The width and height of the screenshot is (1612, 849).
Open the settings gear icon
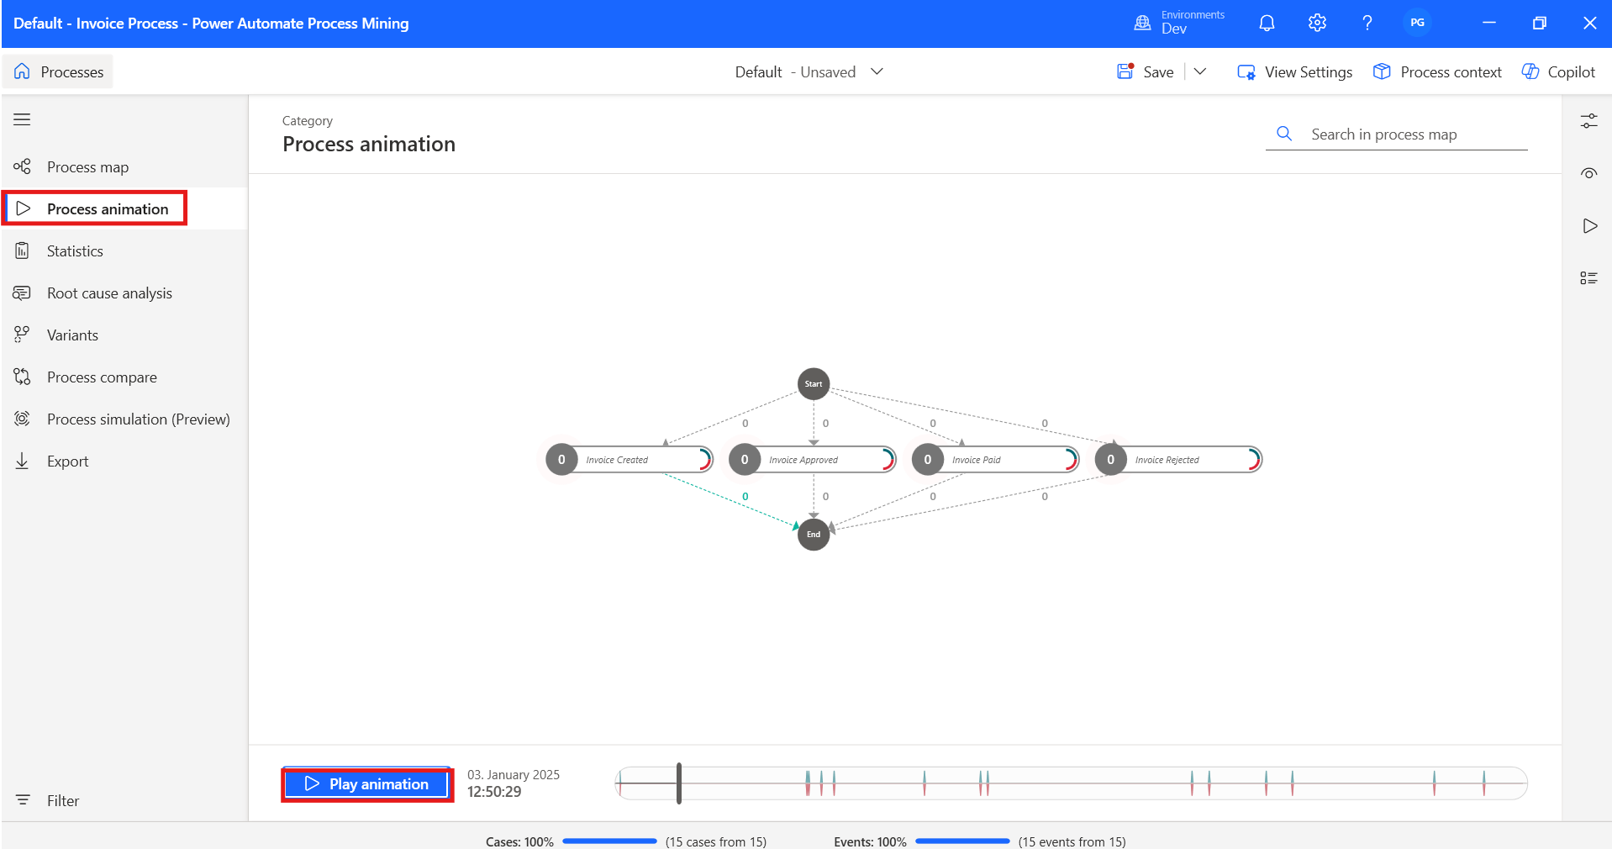[x=1317, y=23]
